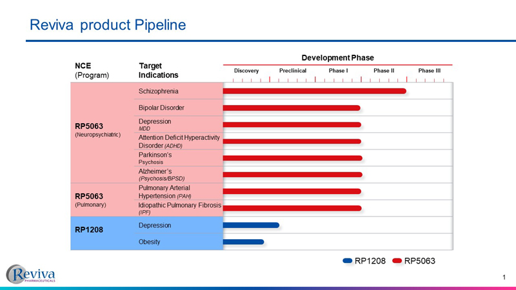
Task: Click the Schizophrenia red progress bar
Action: click(x=314, y=91)
